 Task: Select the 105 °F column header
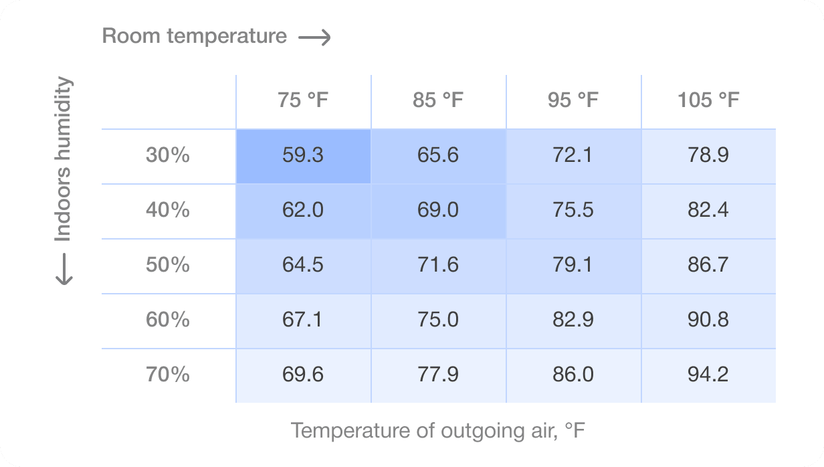[708, 101]
